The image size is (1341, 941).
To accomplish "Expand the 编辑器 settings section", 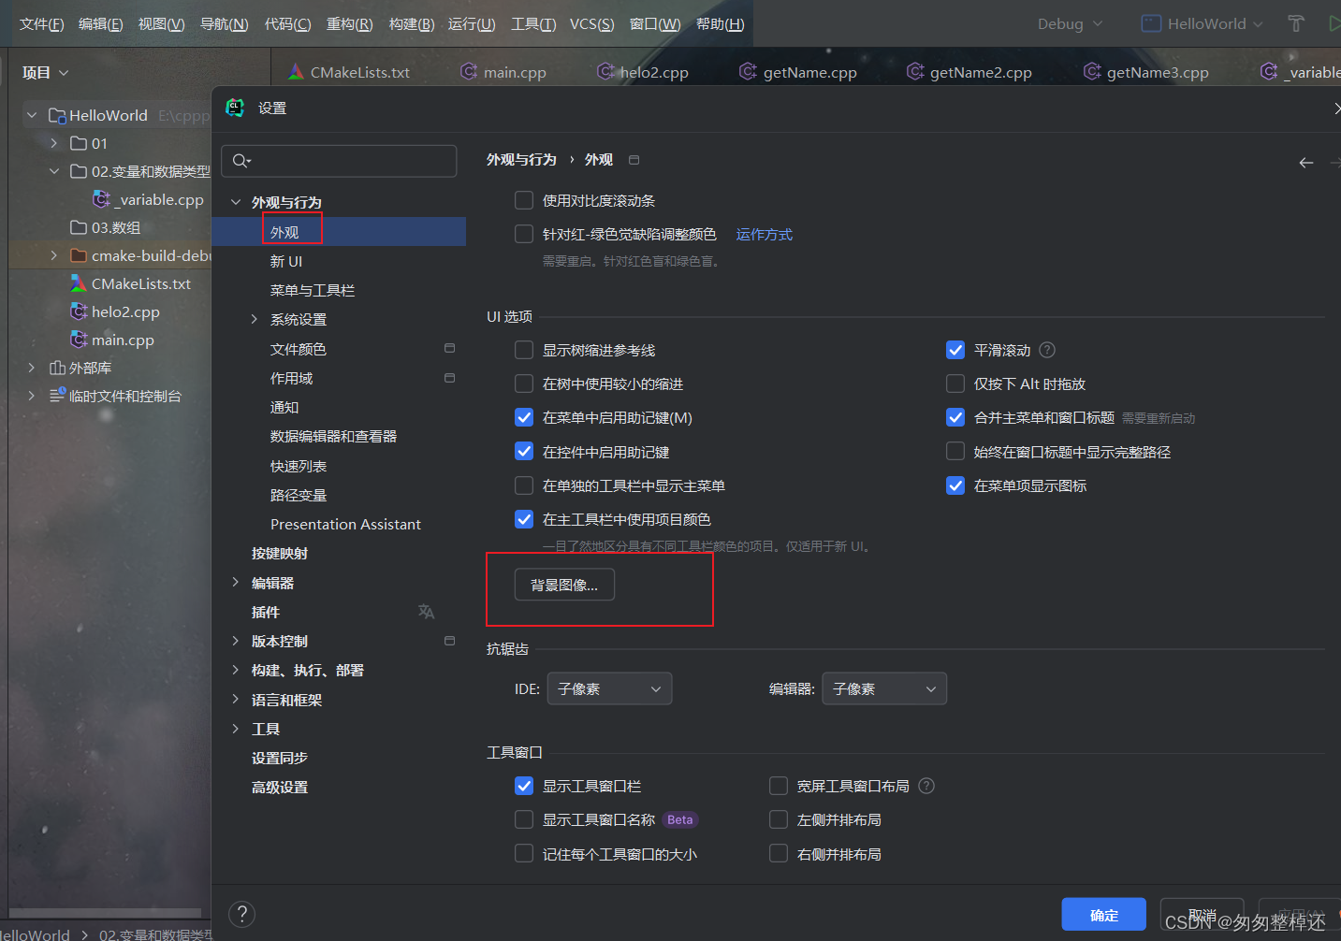I will pos(235,583).
